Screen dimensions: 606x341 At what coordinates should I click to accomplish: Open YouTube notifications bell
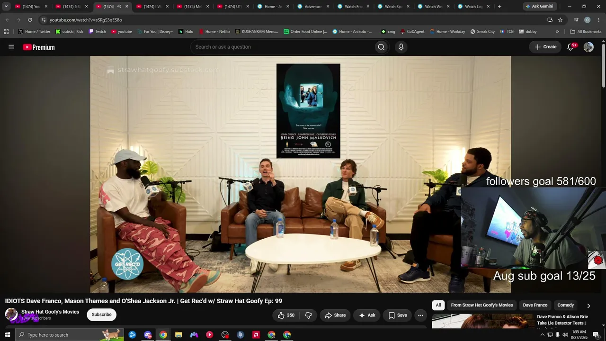click(x=571, y=47)
